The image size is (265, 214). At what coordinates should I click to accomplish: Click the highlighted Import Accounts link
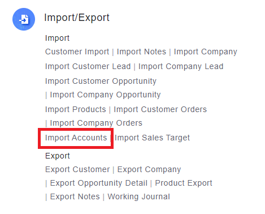click(76, 138)
